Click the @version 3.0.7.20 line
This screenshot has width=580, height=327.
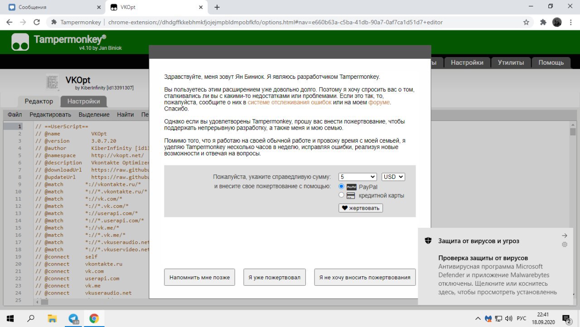[x=76, y=141]
